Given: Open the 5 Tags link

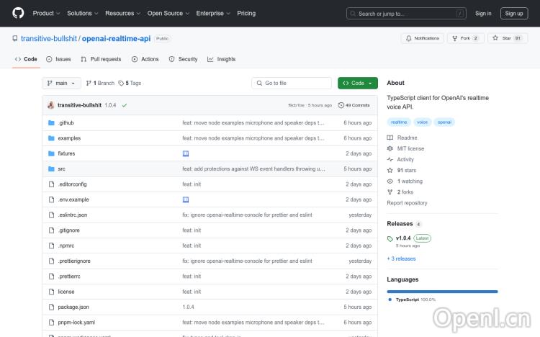Looking at the screenshot, I should point(130,83).
